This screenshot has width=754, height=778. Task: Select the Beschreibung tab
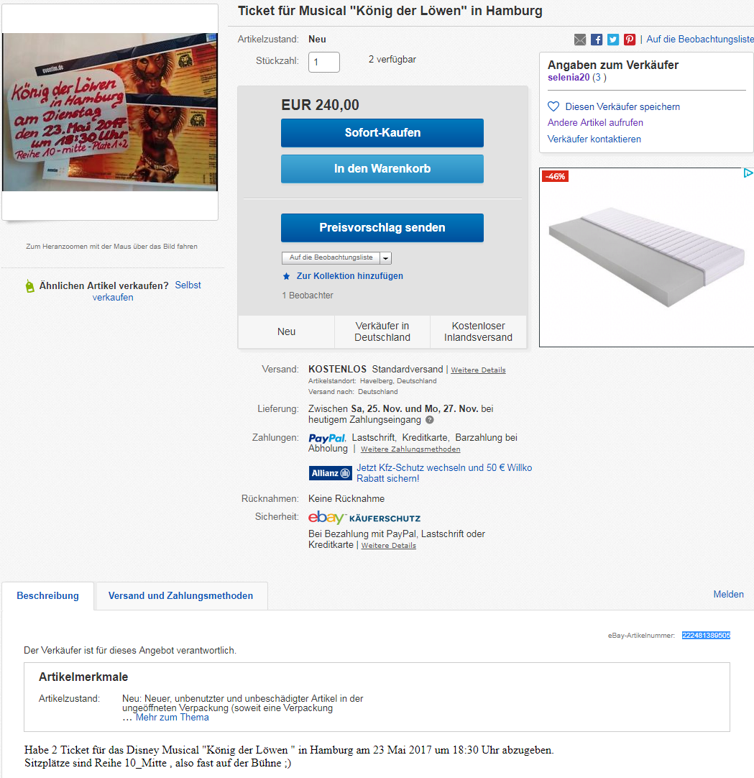(47, 596)
